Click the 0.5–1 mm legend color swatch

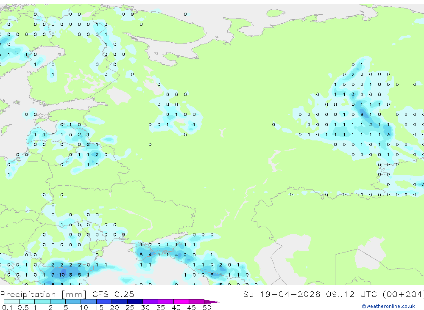tap(27, 302)
